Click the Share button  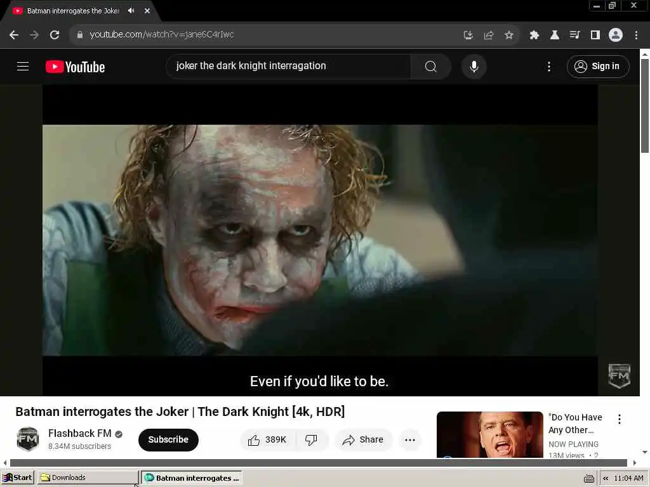(363, 440)
